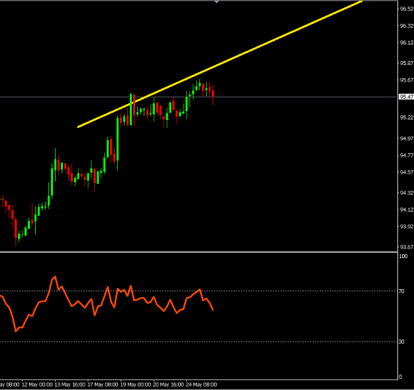Click the 95.22 price scale label
Image resolution: width=414 pixels, height=390 pixels.
(x=407, y=117)
